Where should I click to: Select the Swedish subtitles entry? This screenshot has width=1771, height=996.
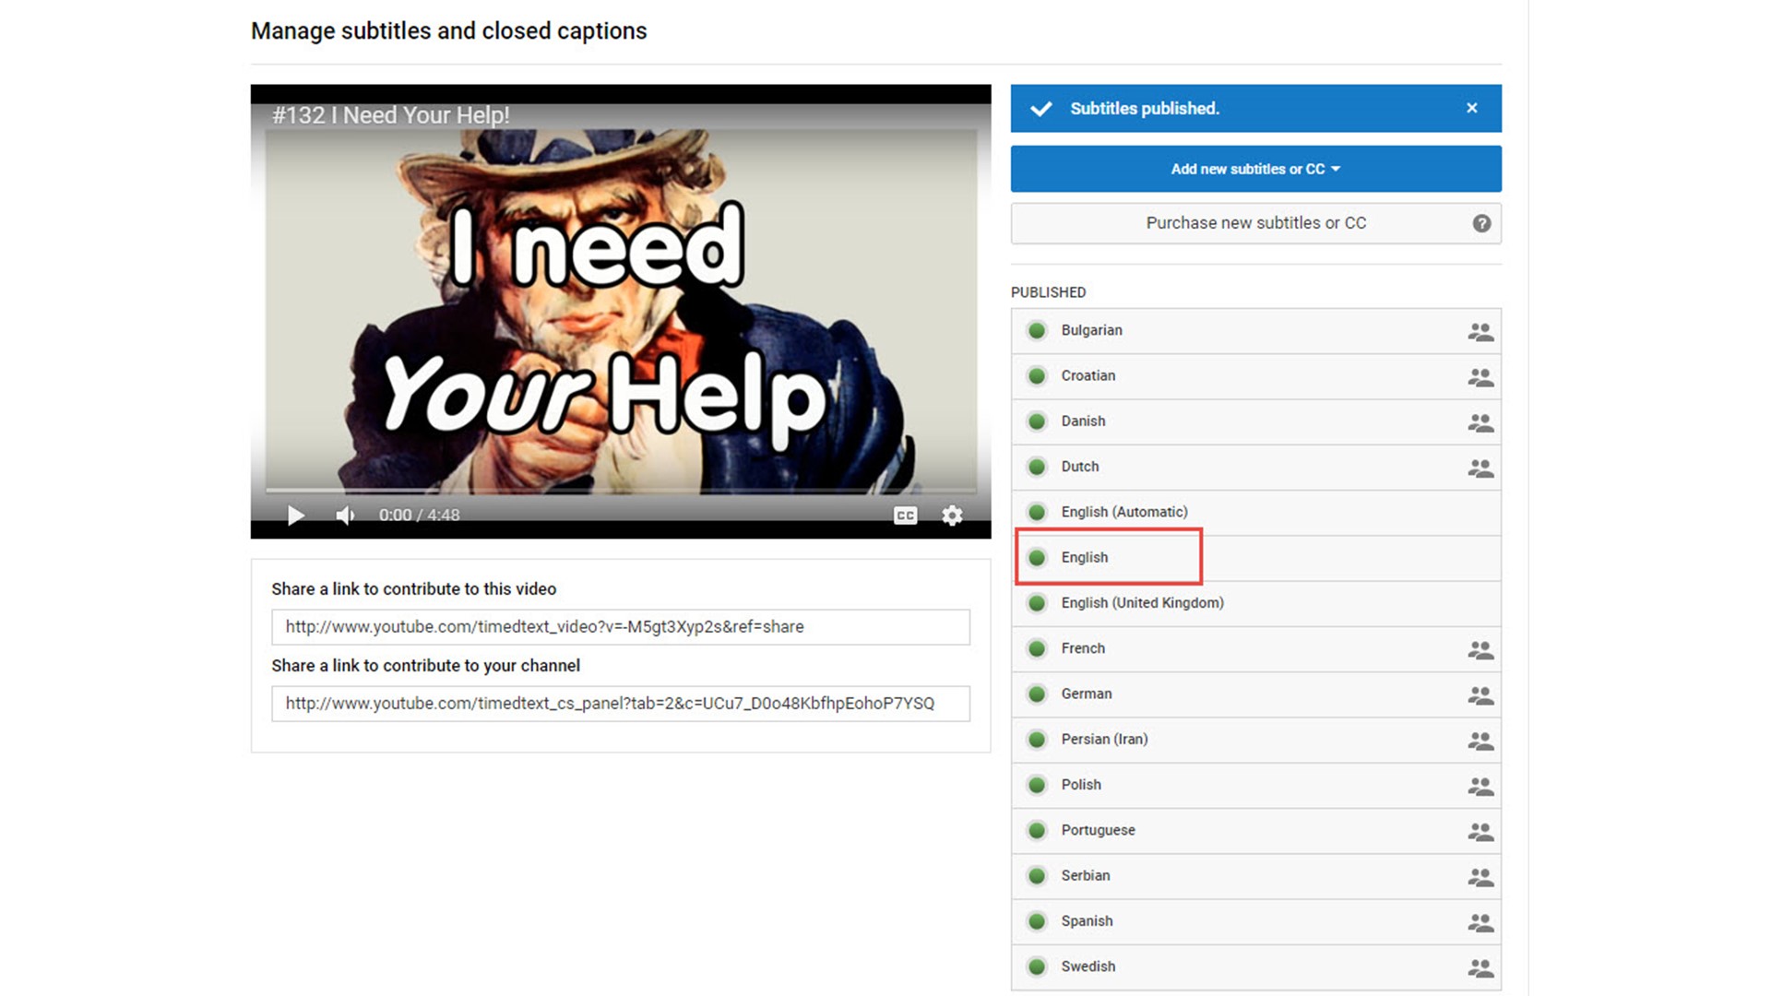point(1255,966)
